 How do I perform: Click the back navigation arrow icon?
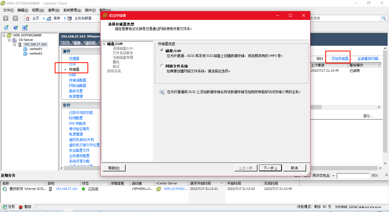[6, 18]
